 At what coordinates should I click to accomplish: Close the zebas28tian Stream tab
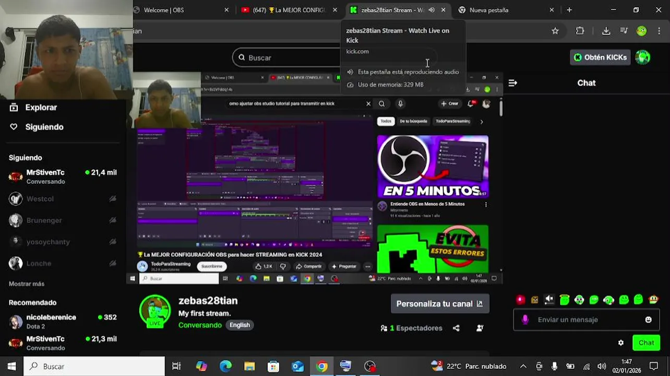coord(444,10)
